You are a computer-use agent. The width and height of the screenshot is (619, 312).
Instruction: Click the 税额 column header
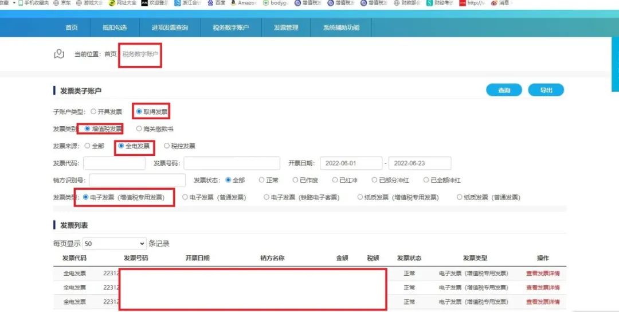(373, 258)
